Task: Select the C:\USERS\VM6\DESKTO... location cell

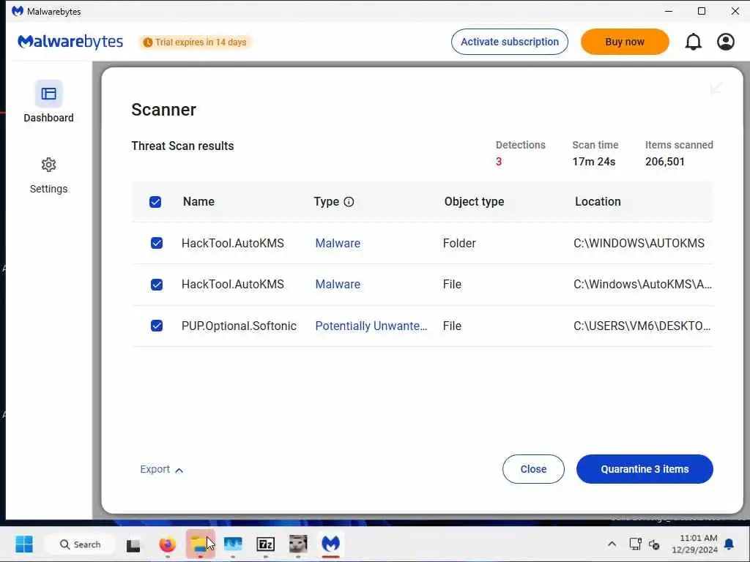Action: click(x=642, y=326)
